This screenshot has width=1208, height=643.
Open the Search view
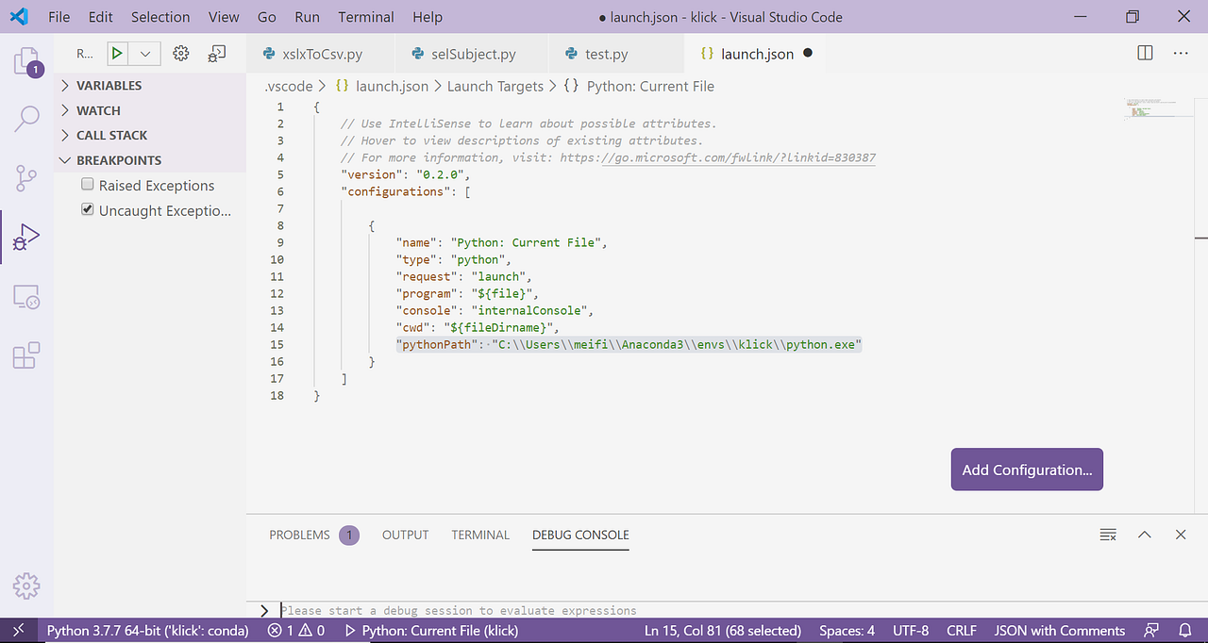26,119
